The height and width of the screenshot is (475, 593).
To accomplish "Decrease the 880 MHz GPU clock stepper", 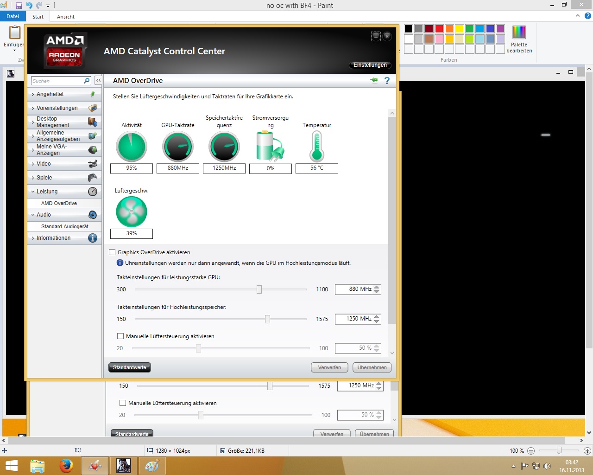I will (x=377, y=292).
